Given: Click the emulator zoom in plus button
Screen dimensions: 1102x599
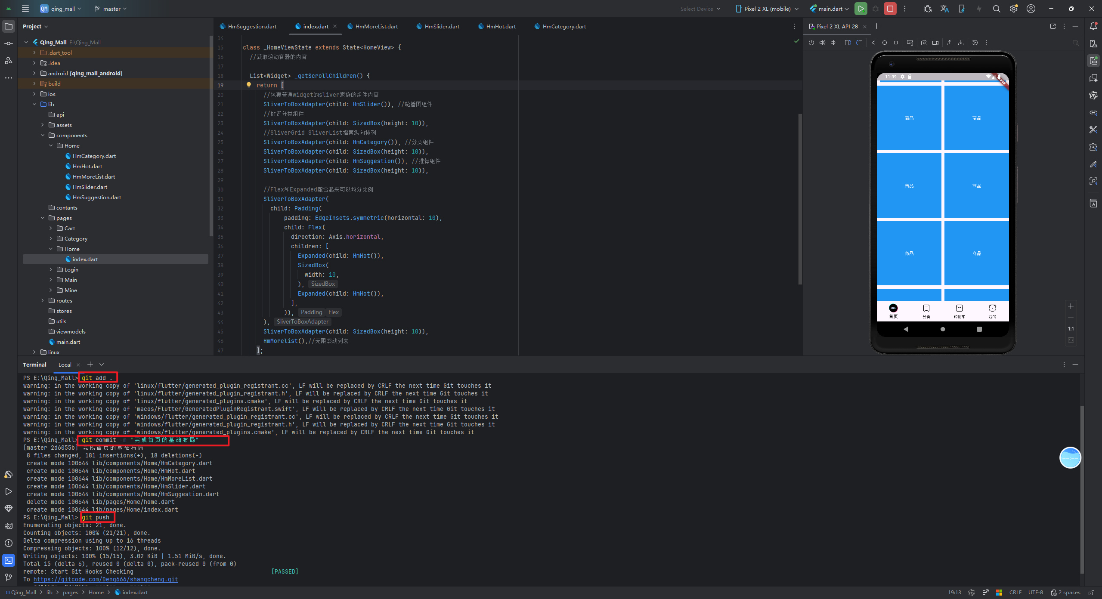Looking at the screenshot, I should 1071,306.
